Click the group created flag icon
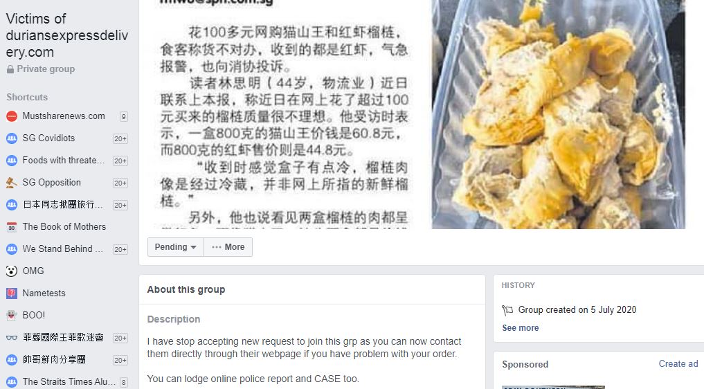Viewport: 704px width, 389px height. pos(507,310)
